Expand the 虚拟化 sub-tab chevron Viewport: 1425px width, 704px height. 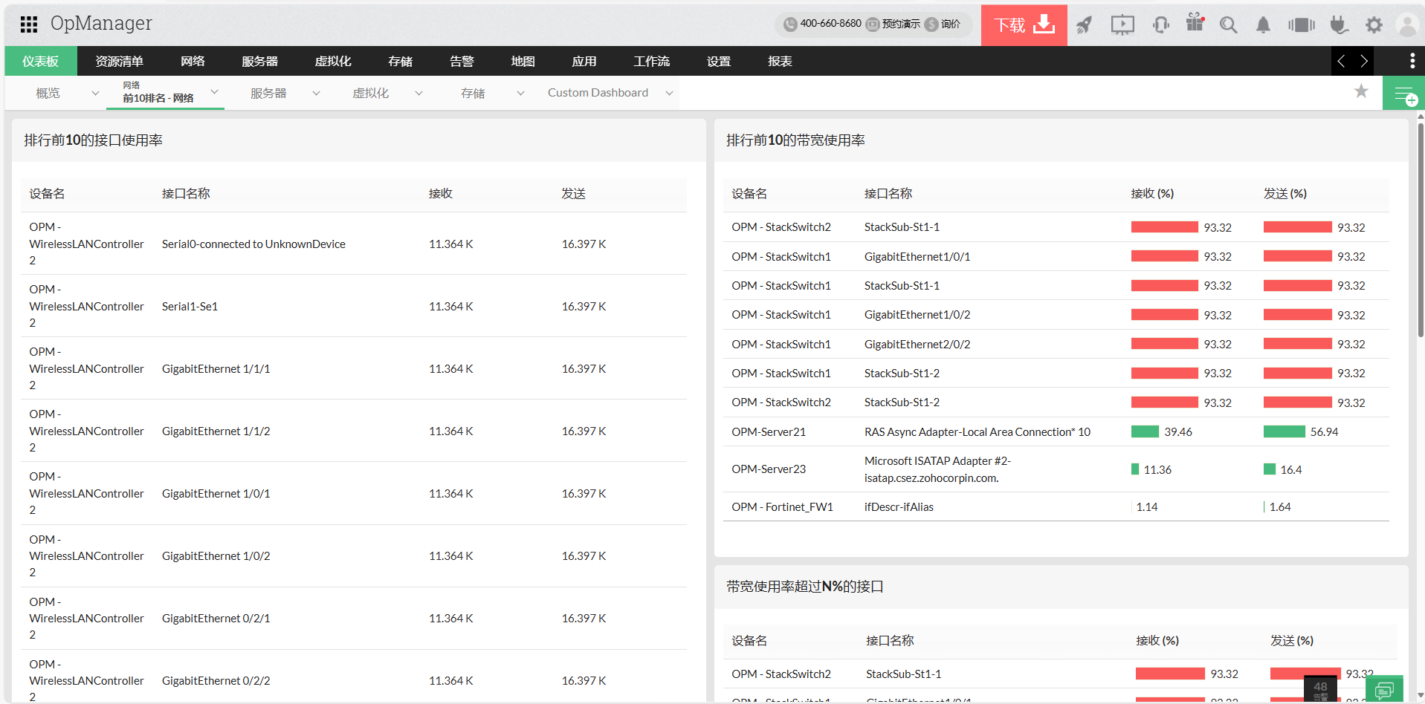click(419, 93)
